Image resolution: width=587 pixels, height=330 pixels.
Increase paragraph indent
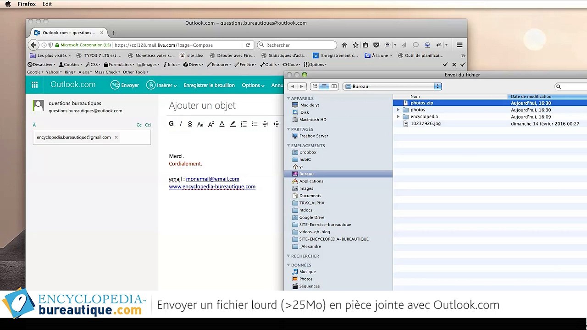click(276, 124)
